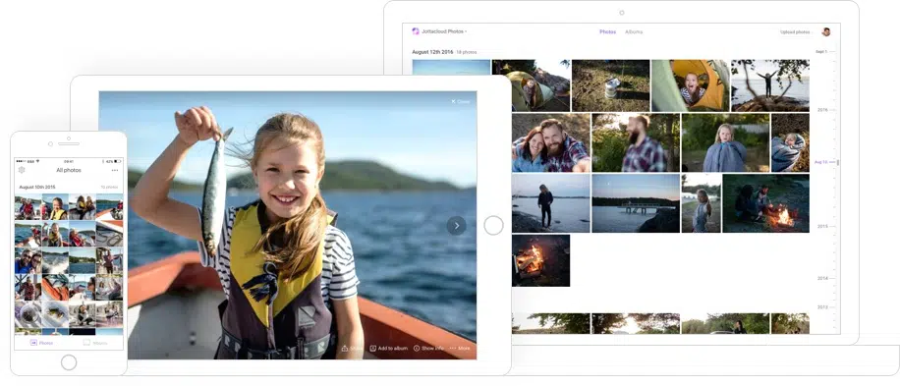The height and width of the screenshot is (386, 900).
Task: Open the user profile avatar menu
Action: tap(826, 32)
